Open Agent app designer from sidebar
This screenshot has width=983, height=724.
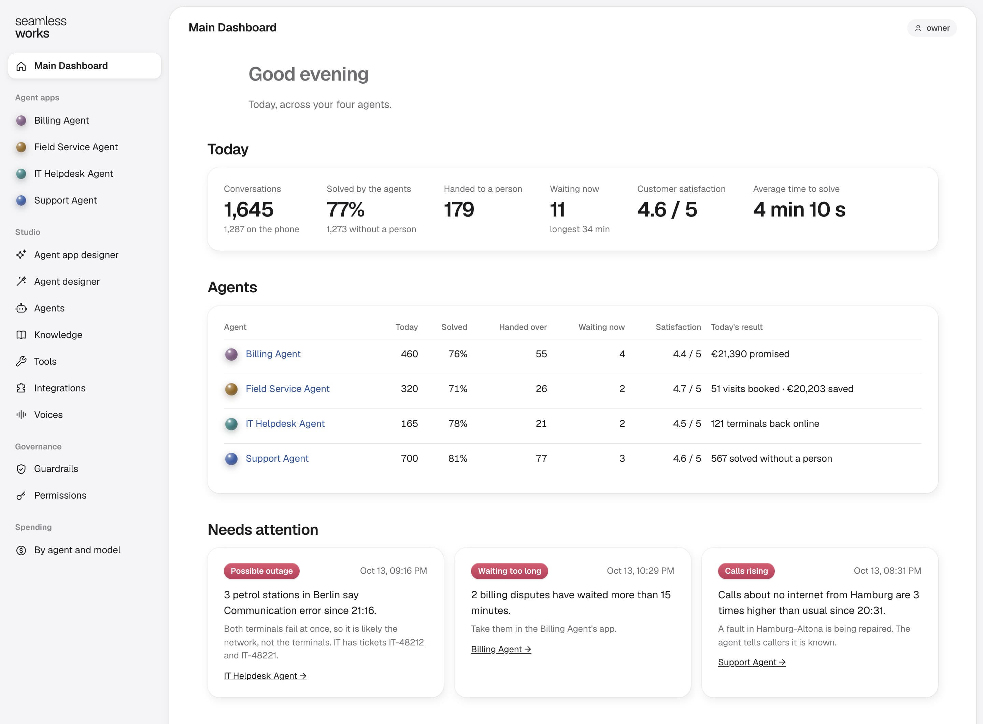point(85,255)
